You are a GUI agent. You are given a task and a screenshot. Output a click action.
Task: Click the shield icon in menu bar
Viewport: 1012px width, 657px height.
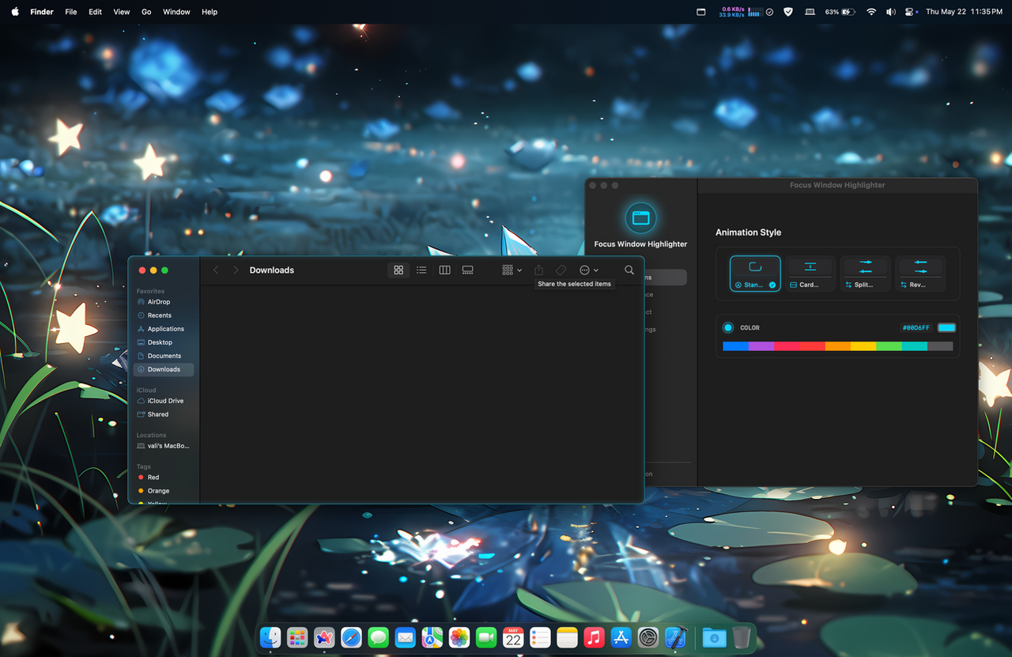pyautogui.click(x=788, y=12)
